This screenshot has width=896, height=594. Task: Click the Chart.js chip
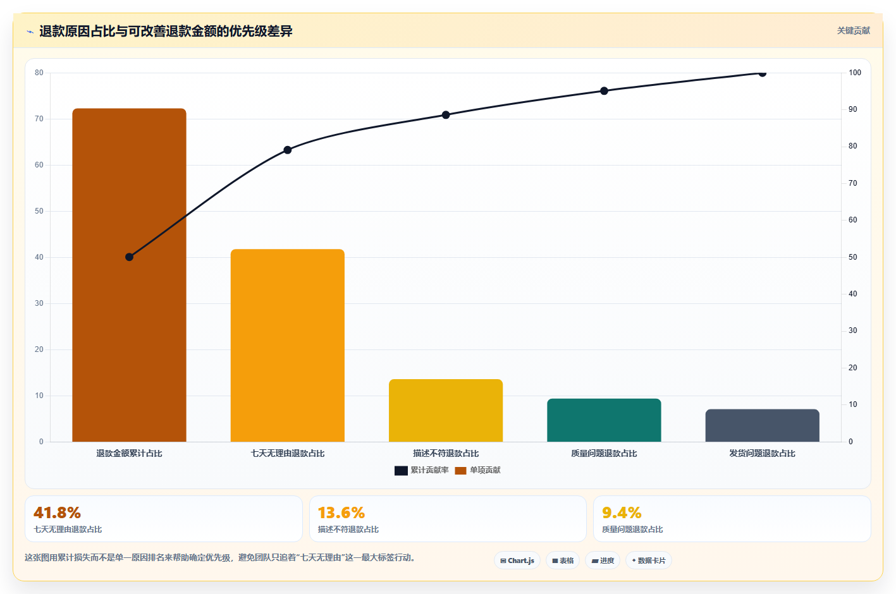click(x=517, y=561)
